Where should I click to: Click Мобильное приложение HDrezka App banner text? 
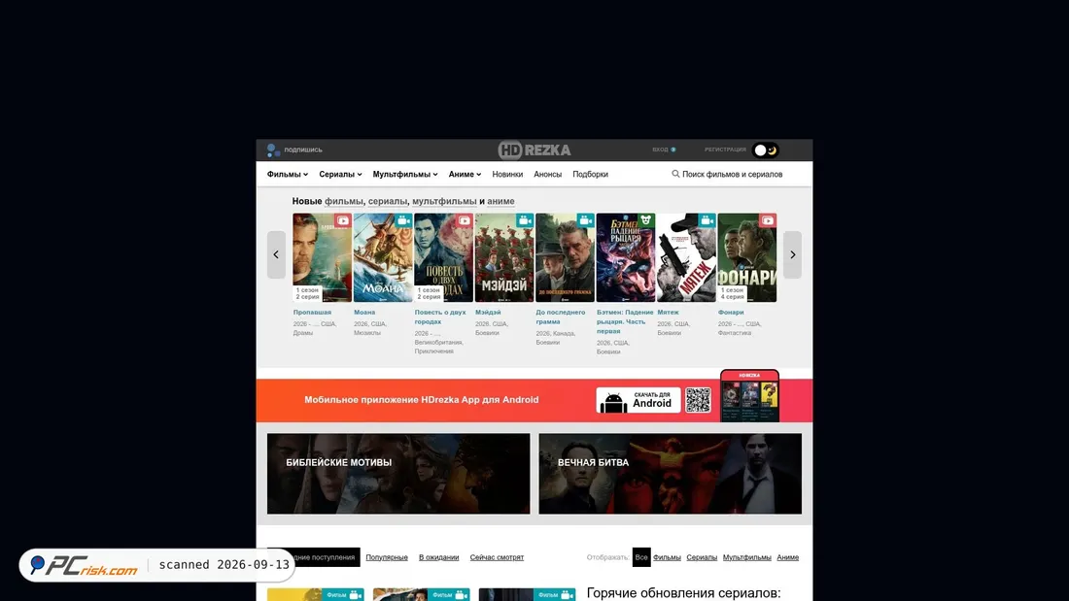[422, 400]
